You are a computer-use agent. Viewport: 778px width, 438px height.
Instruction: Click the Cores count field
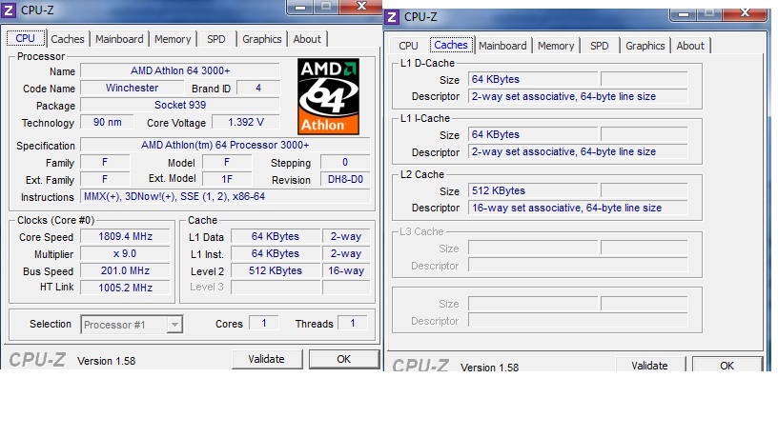(263, 324)
